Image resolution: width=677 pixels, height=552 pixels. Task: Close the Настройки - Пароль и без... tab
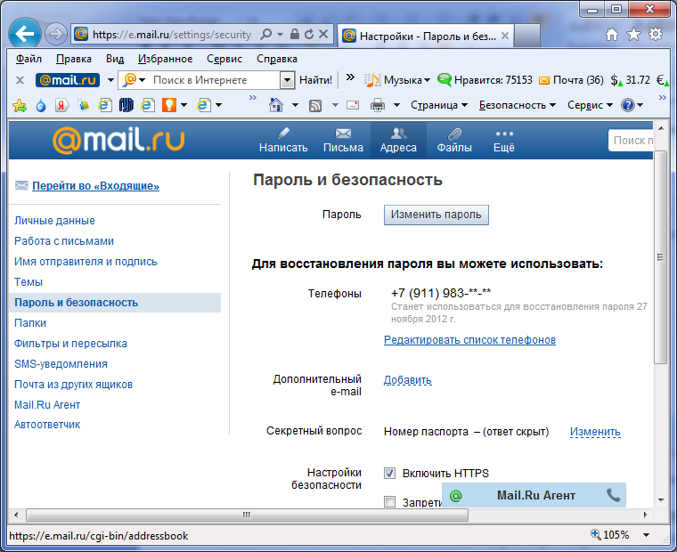(505, 37)
